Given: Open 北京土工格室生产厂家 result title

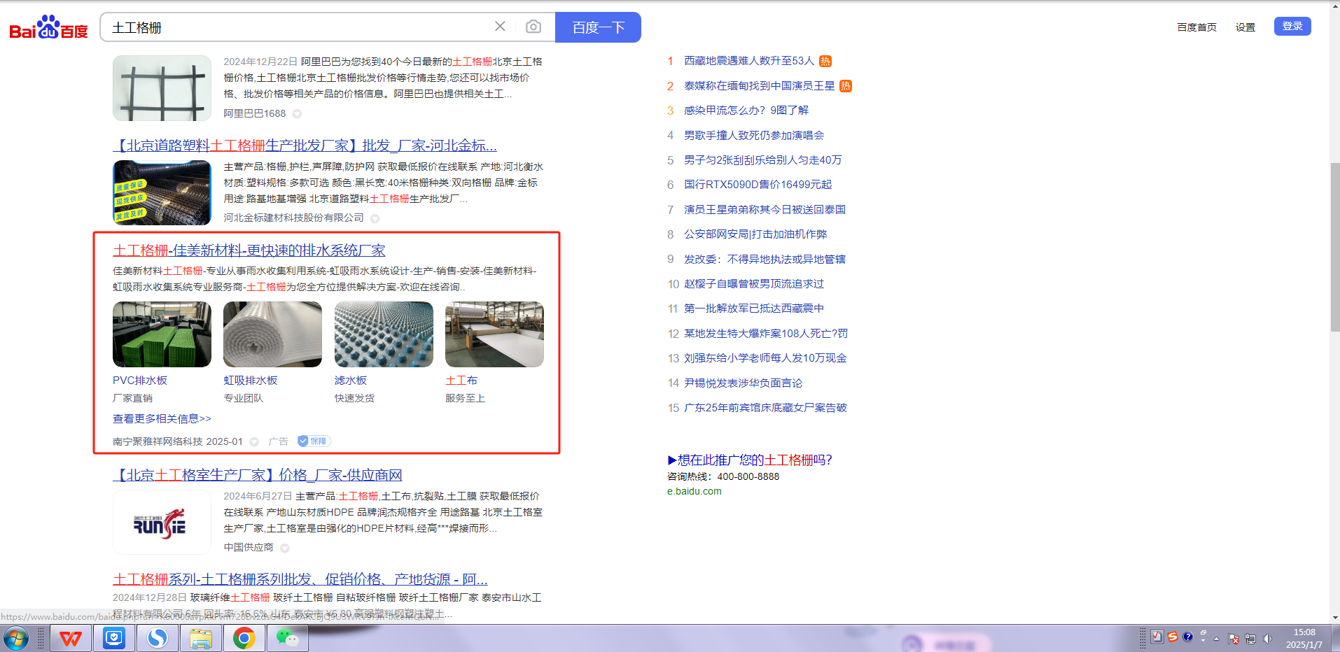Looking at the screenshot, I should coord(258,475).
